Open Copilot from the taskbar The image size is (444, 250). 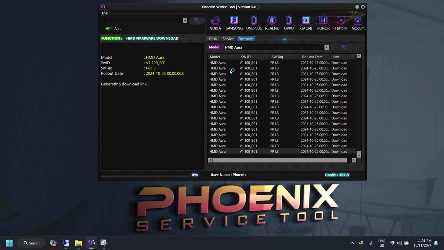[53, 243]
